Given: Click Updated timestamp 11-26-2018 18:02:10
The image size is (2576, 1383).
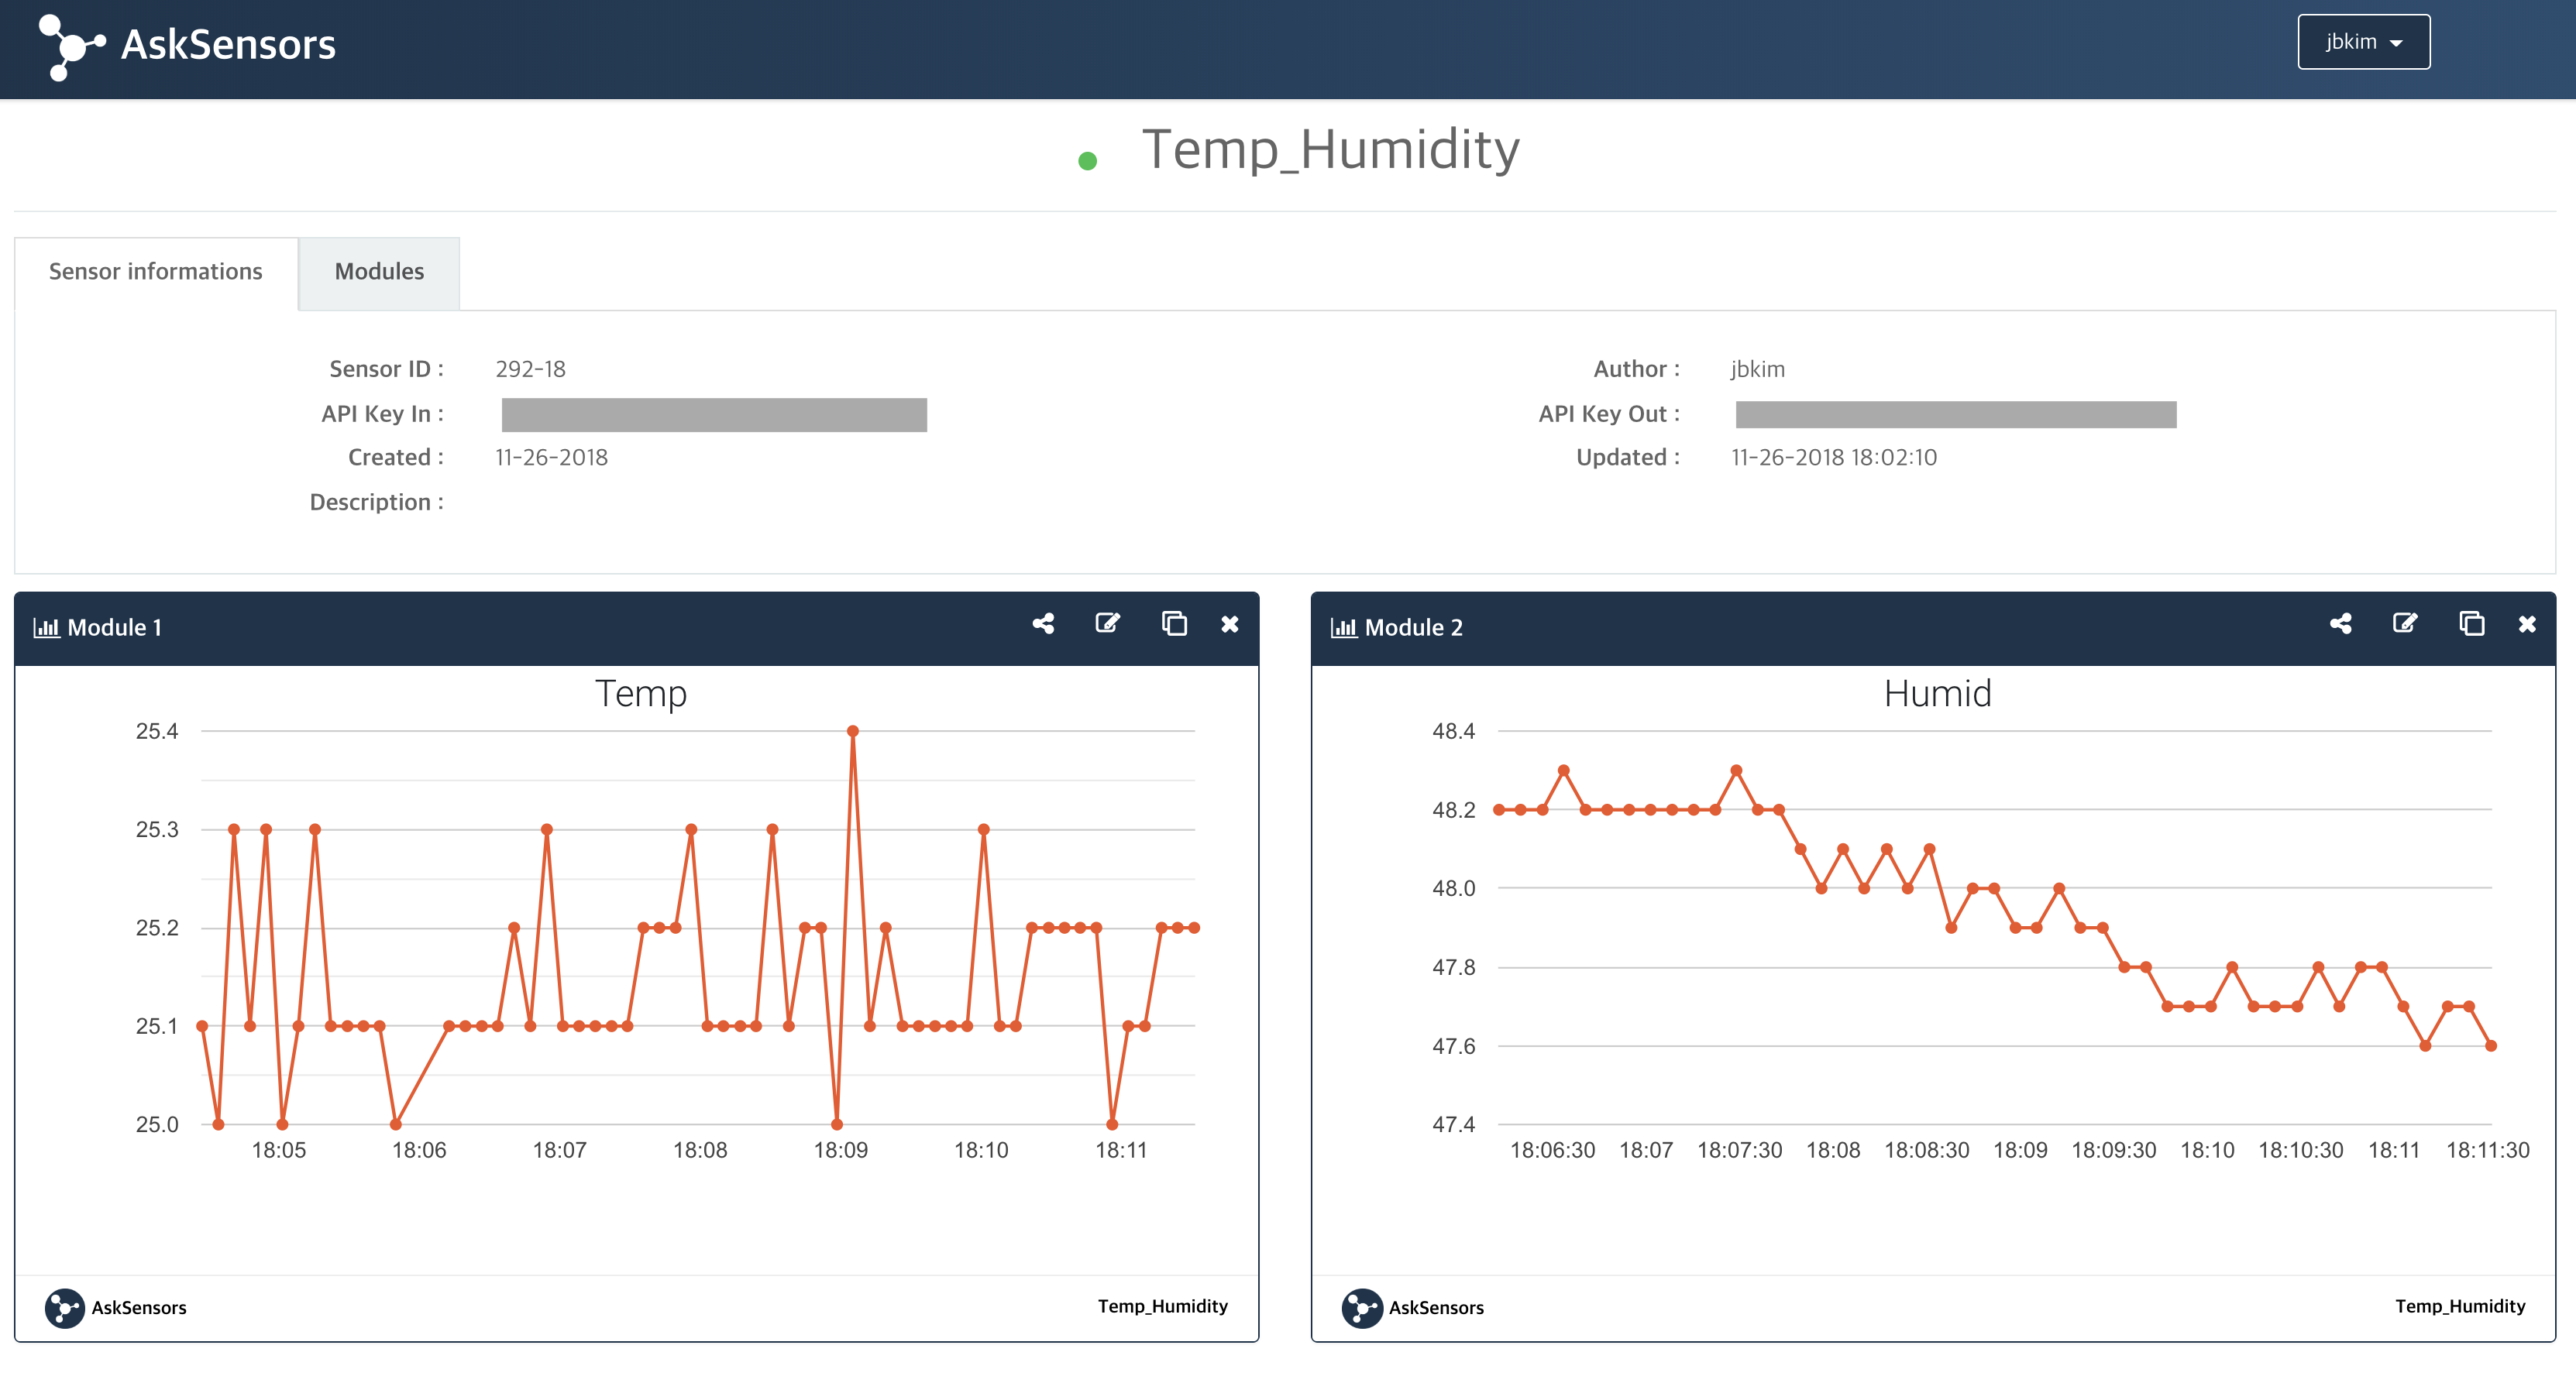Looking at the screenshot, I should (1834, 458).
